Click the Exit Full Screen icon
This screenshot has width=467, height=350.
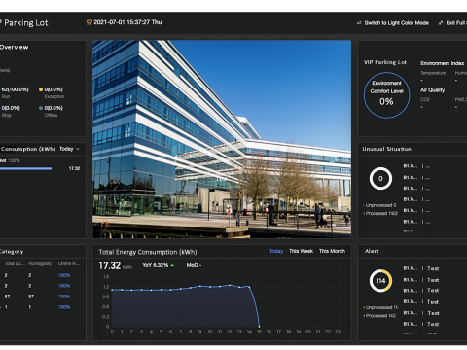click(x=441, y=23)
